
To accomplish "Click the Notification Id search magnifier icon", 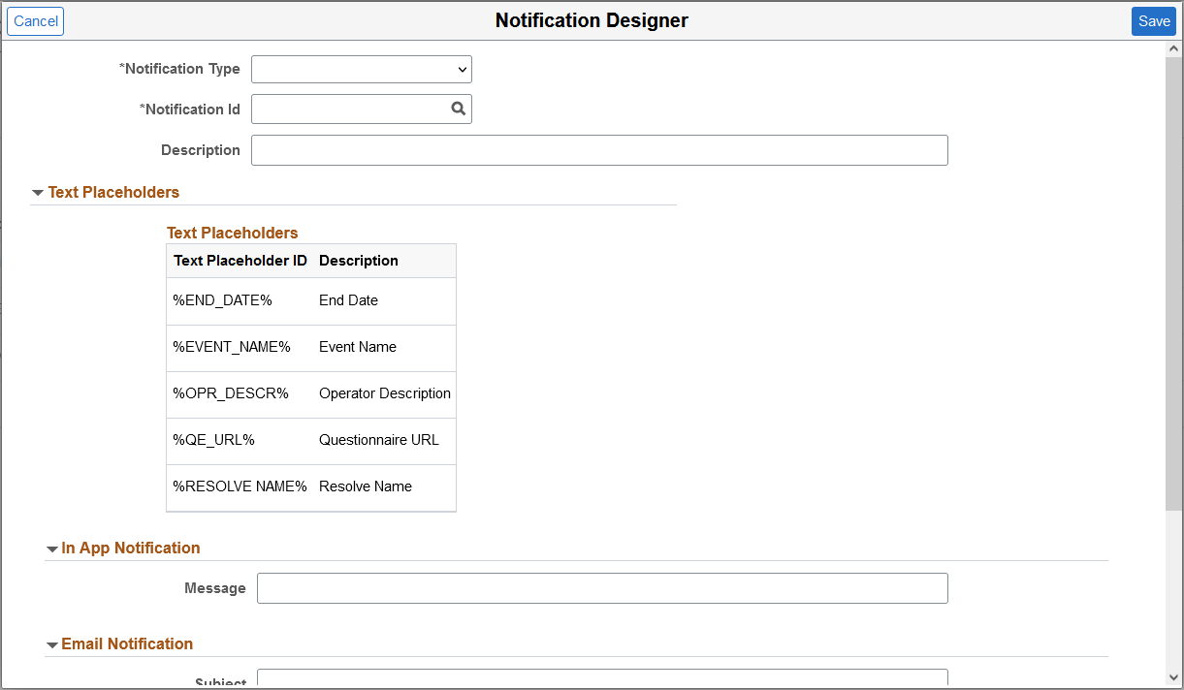I will pyautogui.click(x=459, y=109).
